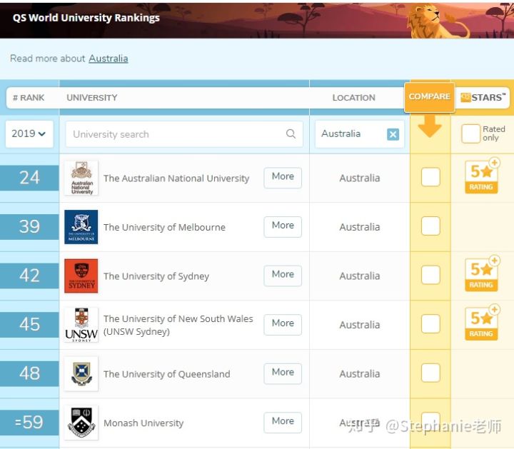Toggle the Rated only checkbox
Screen dimensions: 514x449
coord(470,133)
